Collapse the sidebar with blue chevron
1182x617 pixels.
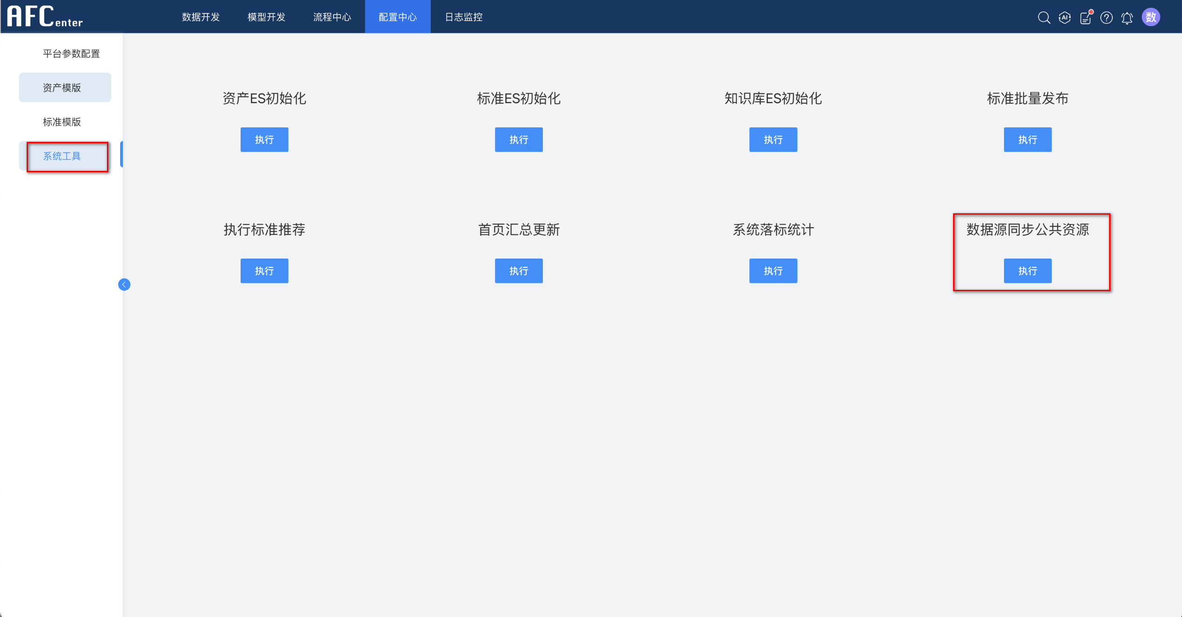click(x=124, y=284)
